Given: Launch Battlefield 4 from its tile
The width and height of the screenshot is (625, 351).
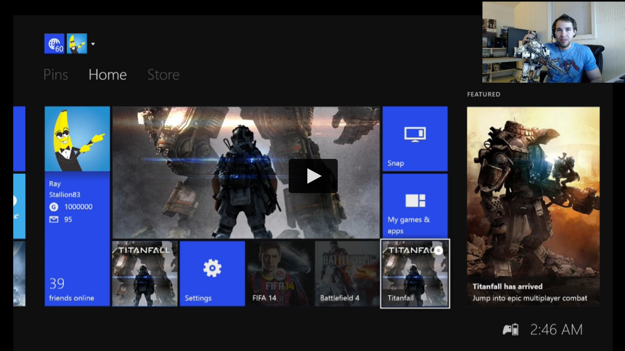Looking at the screenshot, I should tap(347, 273).
